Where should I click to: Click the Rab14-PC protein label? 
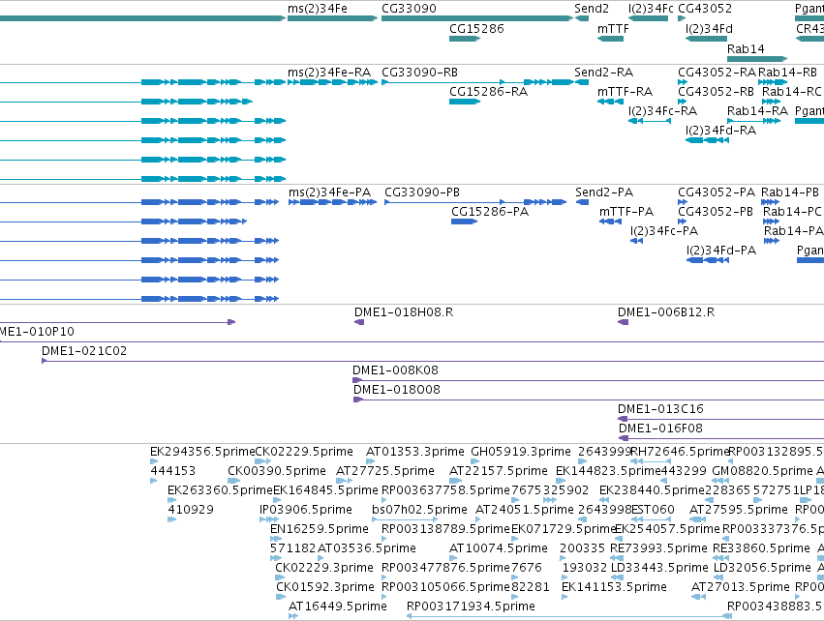792,212
